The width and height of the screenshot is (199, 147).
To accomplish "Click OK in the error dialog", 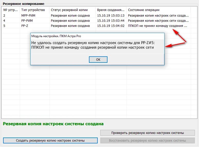I will click(98, 59).
